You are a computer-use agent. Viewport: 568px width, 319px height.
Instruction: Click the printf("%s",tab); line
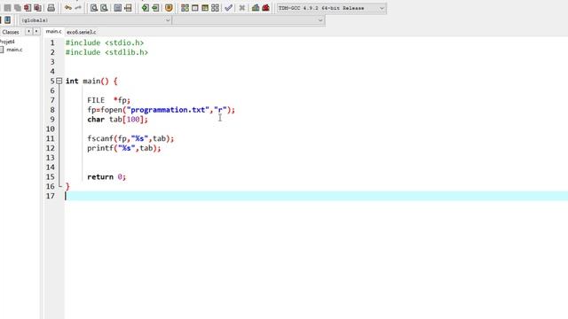(124, 148)
